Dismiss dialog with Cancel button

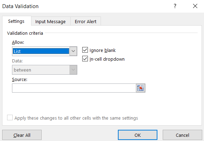[x=182, y=135]
